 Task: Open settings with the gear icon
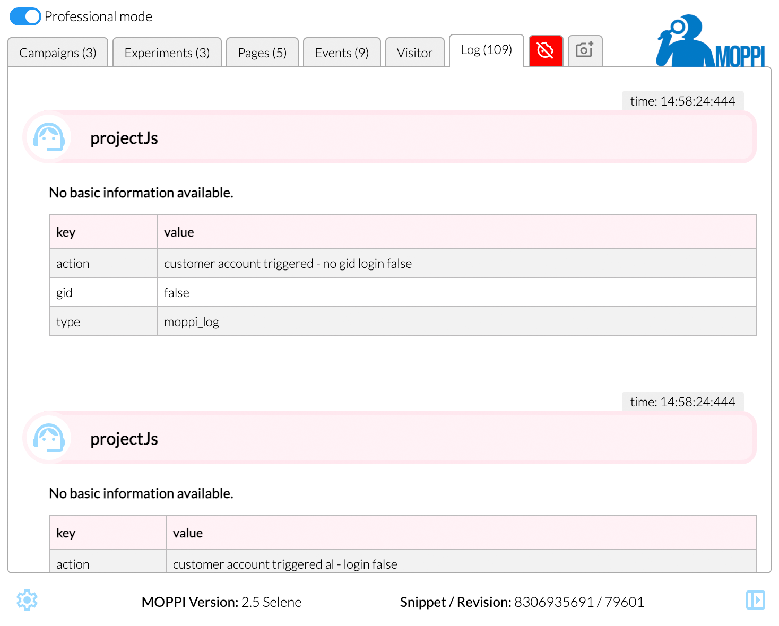click(x=27, y=600)
